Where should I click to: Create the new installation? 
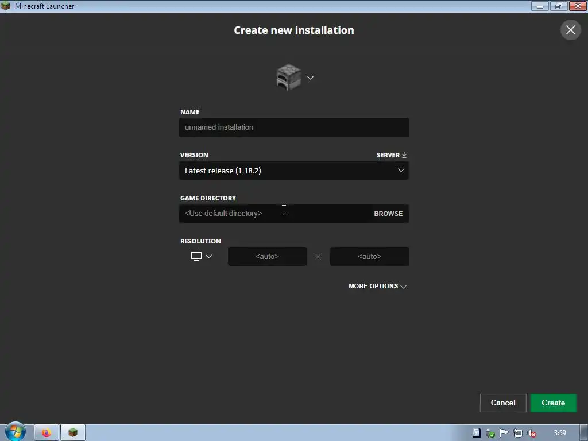point(553,403)
